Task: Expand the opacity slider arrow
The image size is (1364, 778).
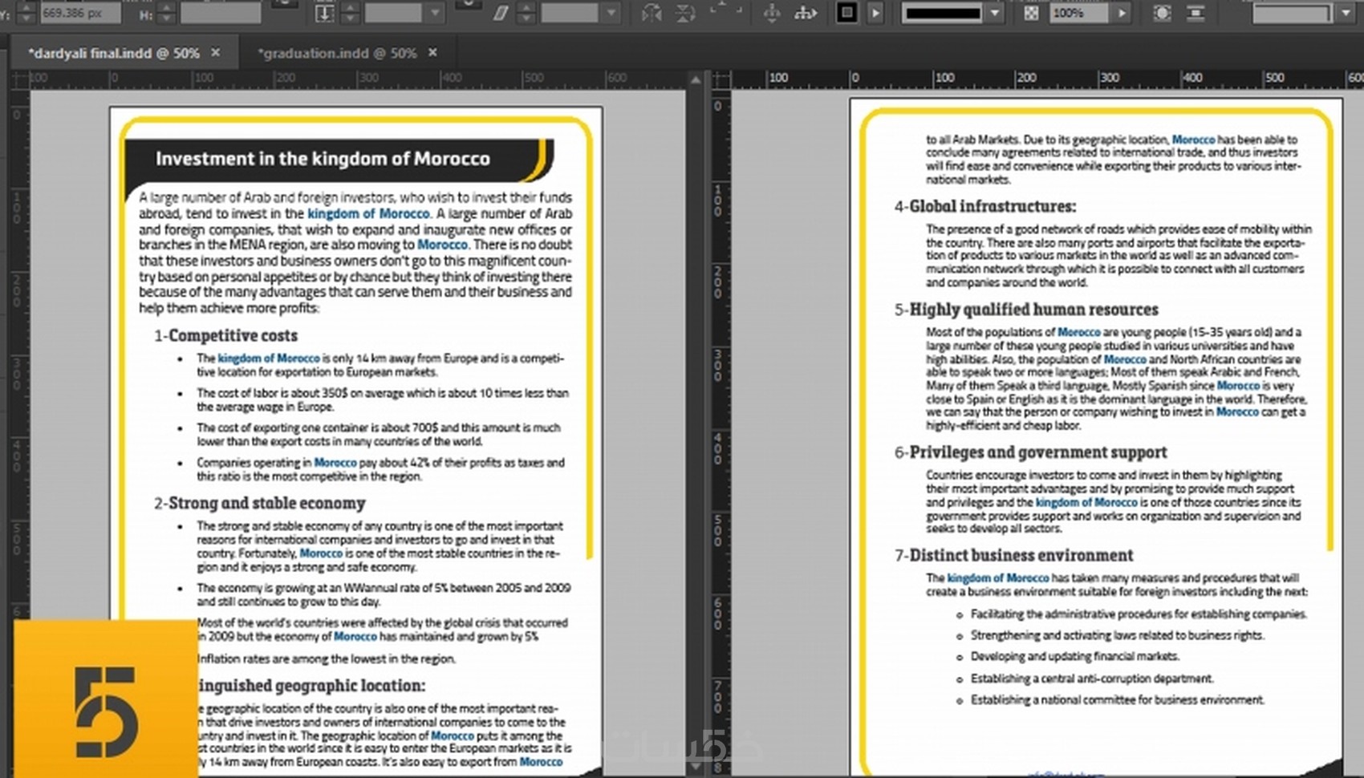Action: [1122, 13]
